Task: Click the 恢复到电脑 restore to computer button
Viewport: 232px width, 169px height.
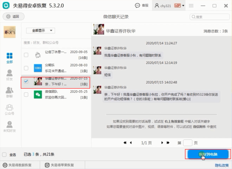Action: pyautogui.click(x=208, y=154)
